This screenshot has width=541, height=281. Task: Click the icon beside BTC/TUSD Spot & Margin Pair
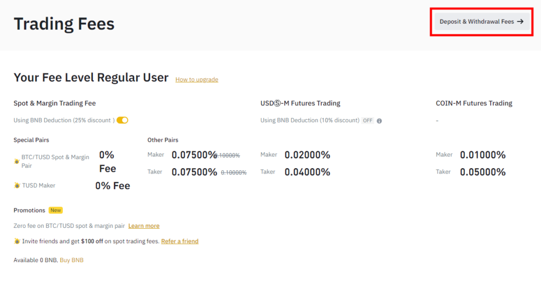point(16,161)
